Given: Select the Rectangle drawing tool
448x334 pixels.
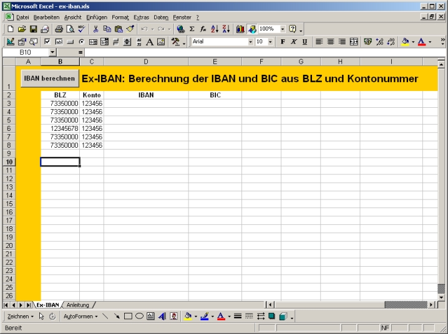Looking at the screenshot, I should [x=128, y=317].
